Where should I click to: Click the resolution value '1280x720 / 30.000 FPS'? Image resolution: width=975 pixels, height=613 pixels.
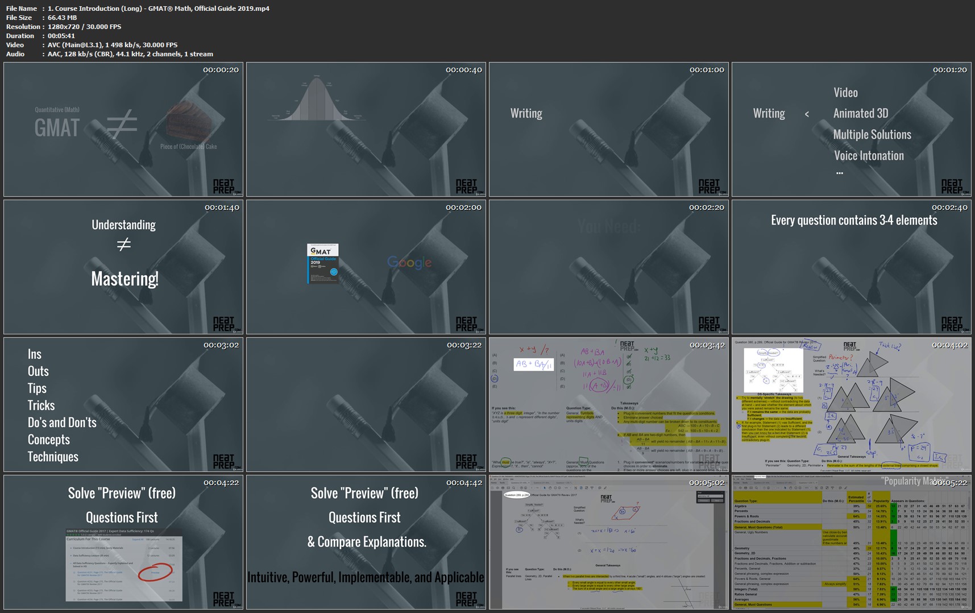(84, 27)
